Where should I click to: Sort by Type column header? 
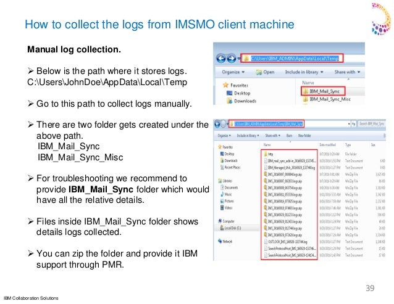(x=348, y=145)
